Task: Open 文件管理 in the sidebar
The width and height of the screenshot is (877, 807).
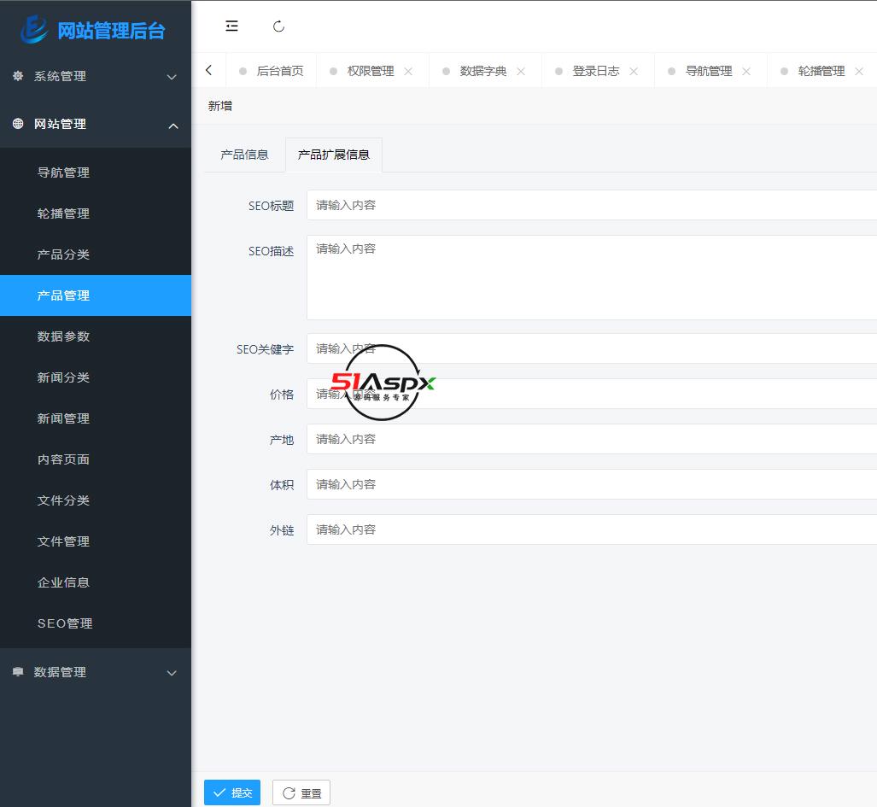Action: coord(96,541)
